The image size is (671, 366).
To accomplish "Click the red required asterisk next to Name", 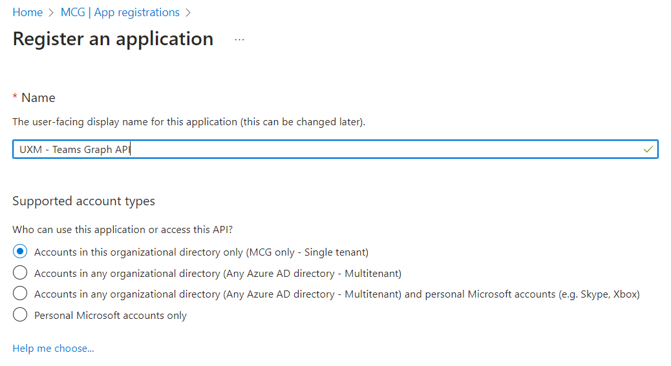I will pyautogui.click(x=15, y=97).
